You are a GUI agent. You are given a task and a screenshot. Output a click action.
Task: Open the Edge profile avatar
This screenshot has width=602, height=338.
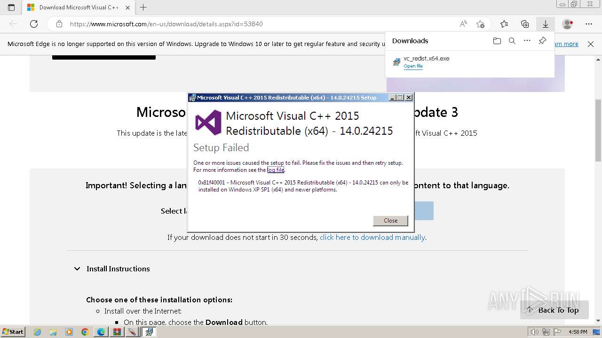coord(567,24)
